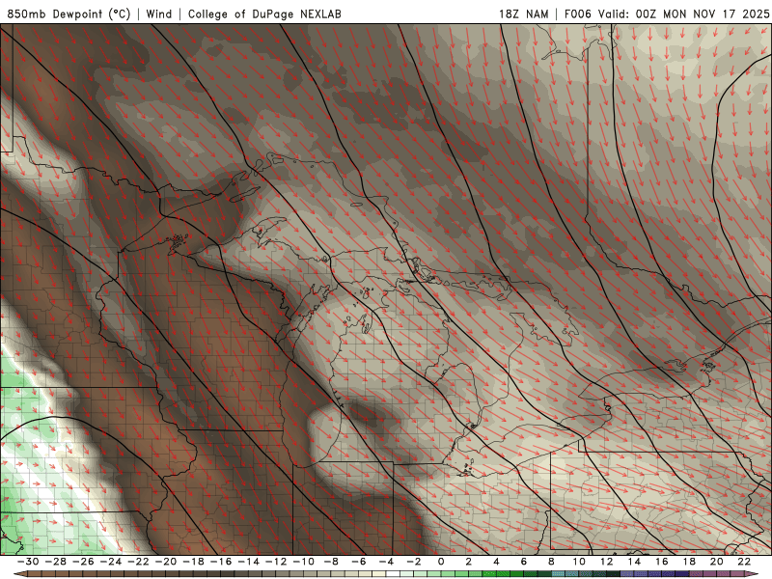Click the -8 color scale label

[331, 562]
